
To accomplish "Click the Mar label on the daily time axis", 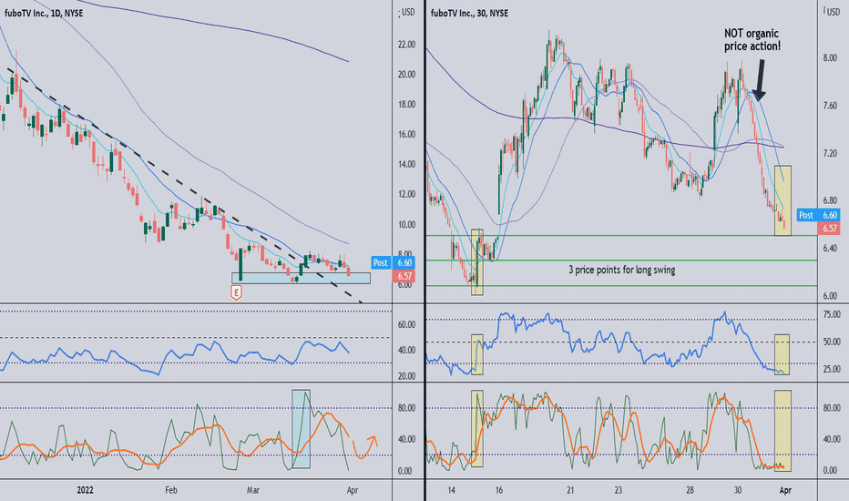I will pyautogui.click(x=253, y=490).
